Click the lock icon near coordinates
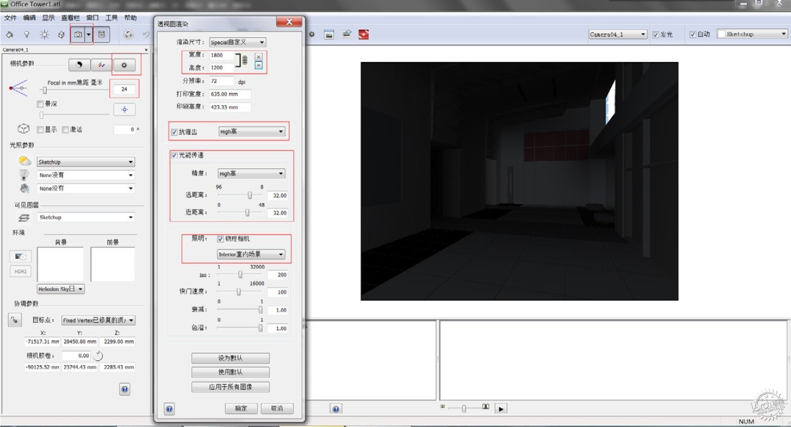 point(14,320)
